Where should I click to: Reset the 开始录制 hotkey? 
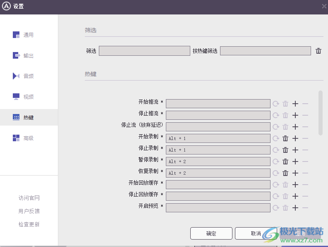(276, 138)
